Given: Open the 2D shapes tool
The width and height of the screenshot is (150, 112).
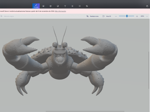Looking at the screenshot, I should [x=43, y=6].
